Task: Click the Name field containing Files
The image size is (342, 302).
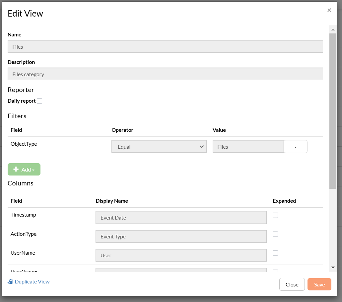Action: (165, 46)
